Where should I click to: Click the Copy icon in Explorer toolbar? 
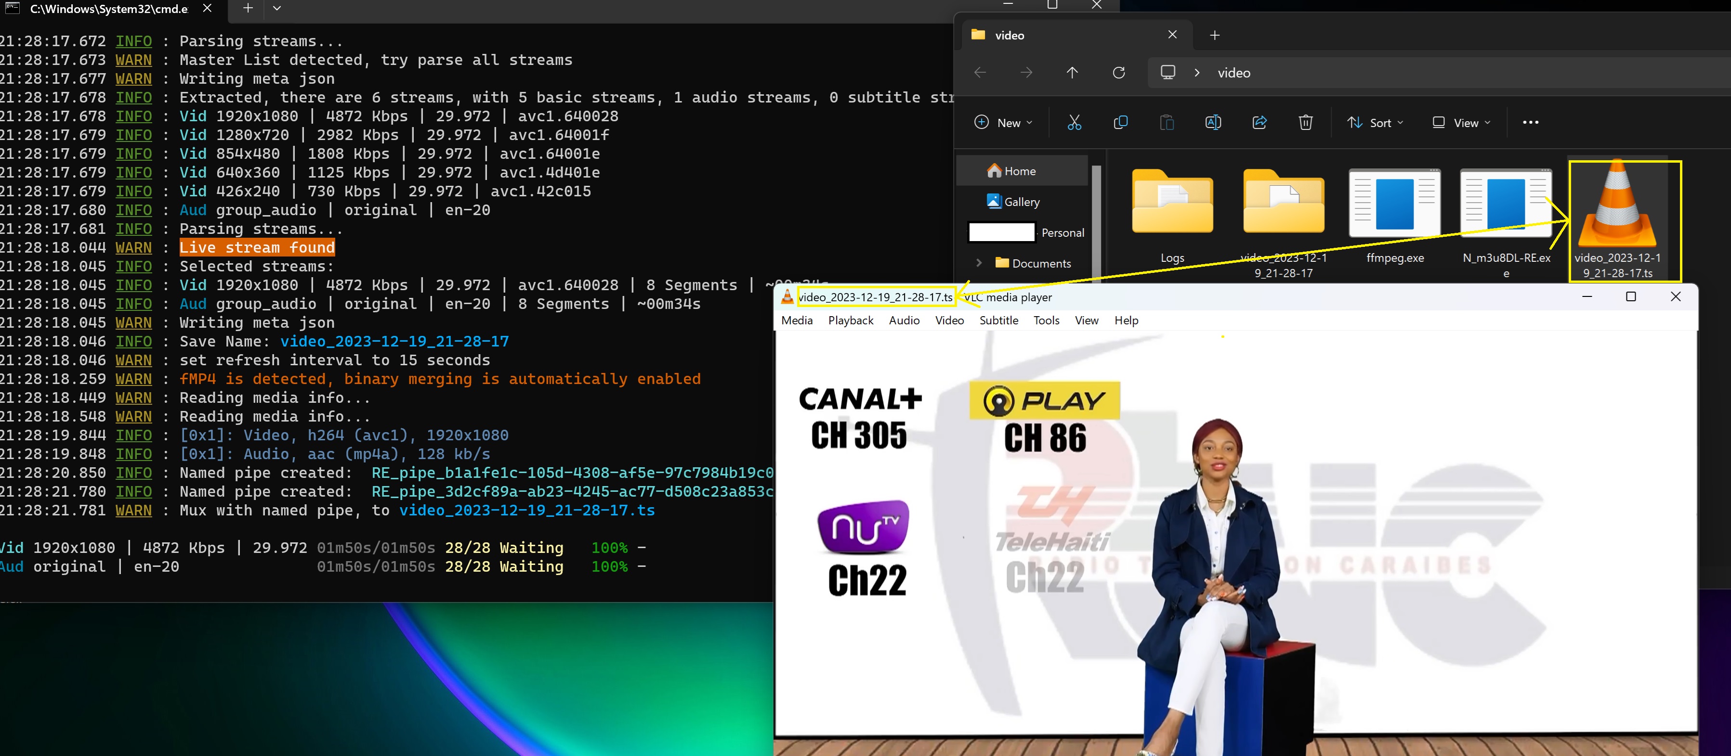tap(1120, 122)
